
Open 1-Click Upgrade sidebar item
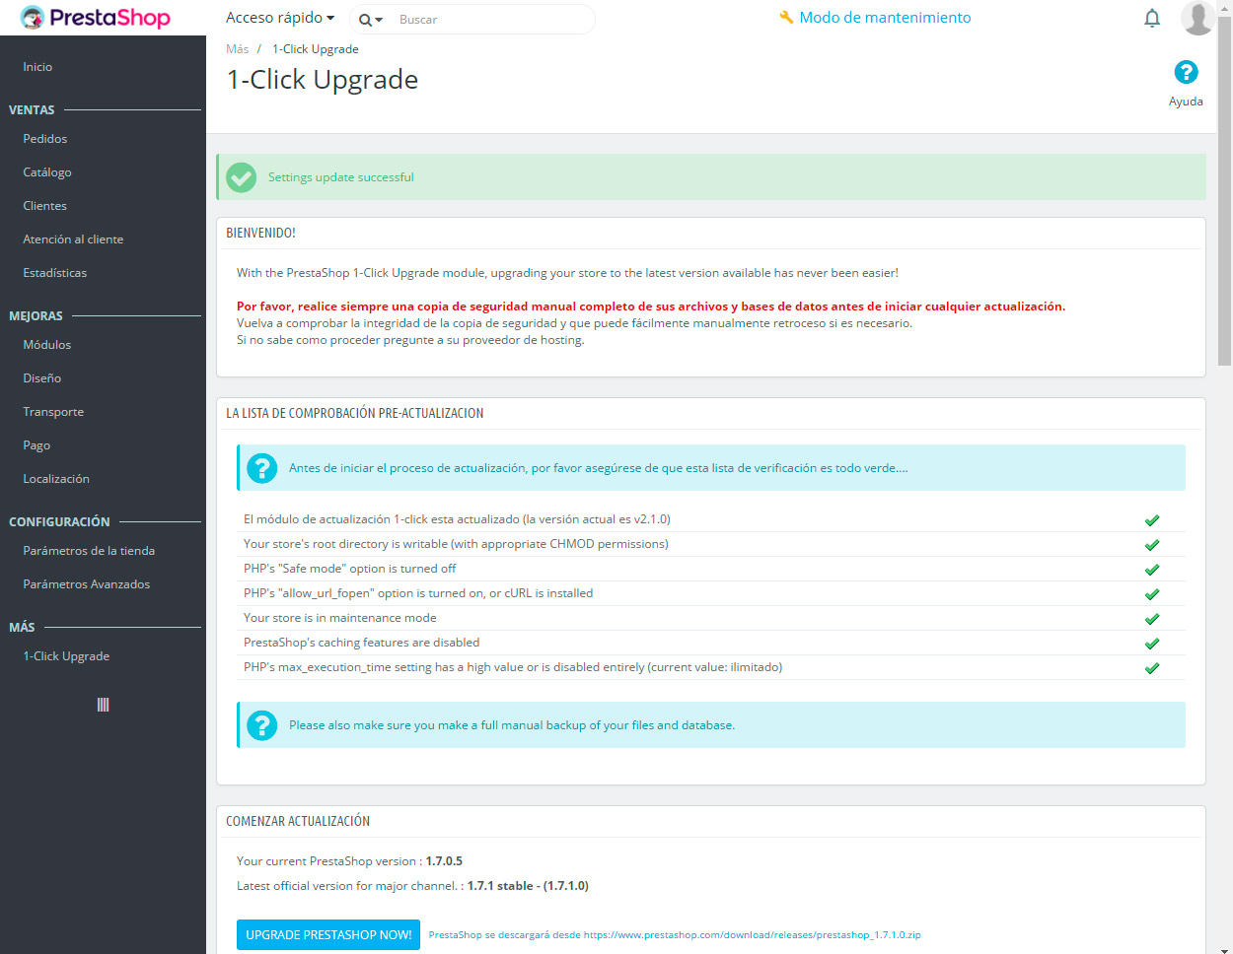click(66, 656)
